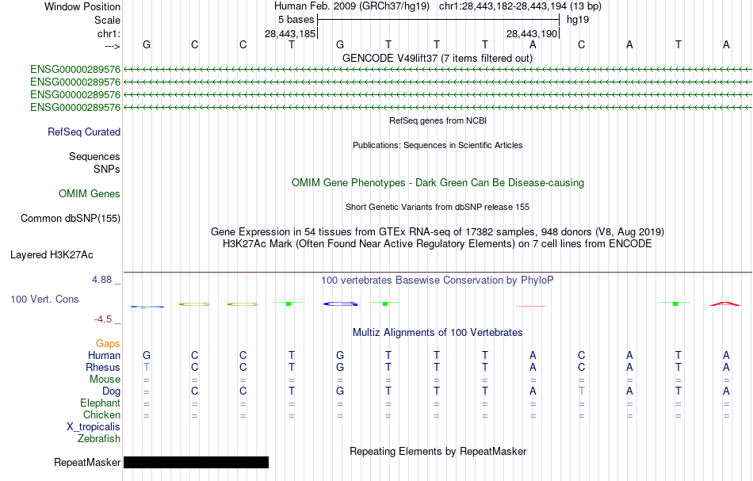
Task: Click the blue PhyloP glyph under the second G base
Action: click(x=341, y=303)
